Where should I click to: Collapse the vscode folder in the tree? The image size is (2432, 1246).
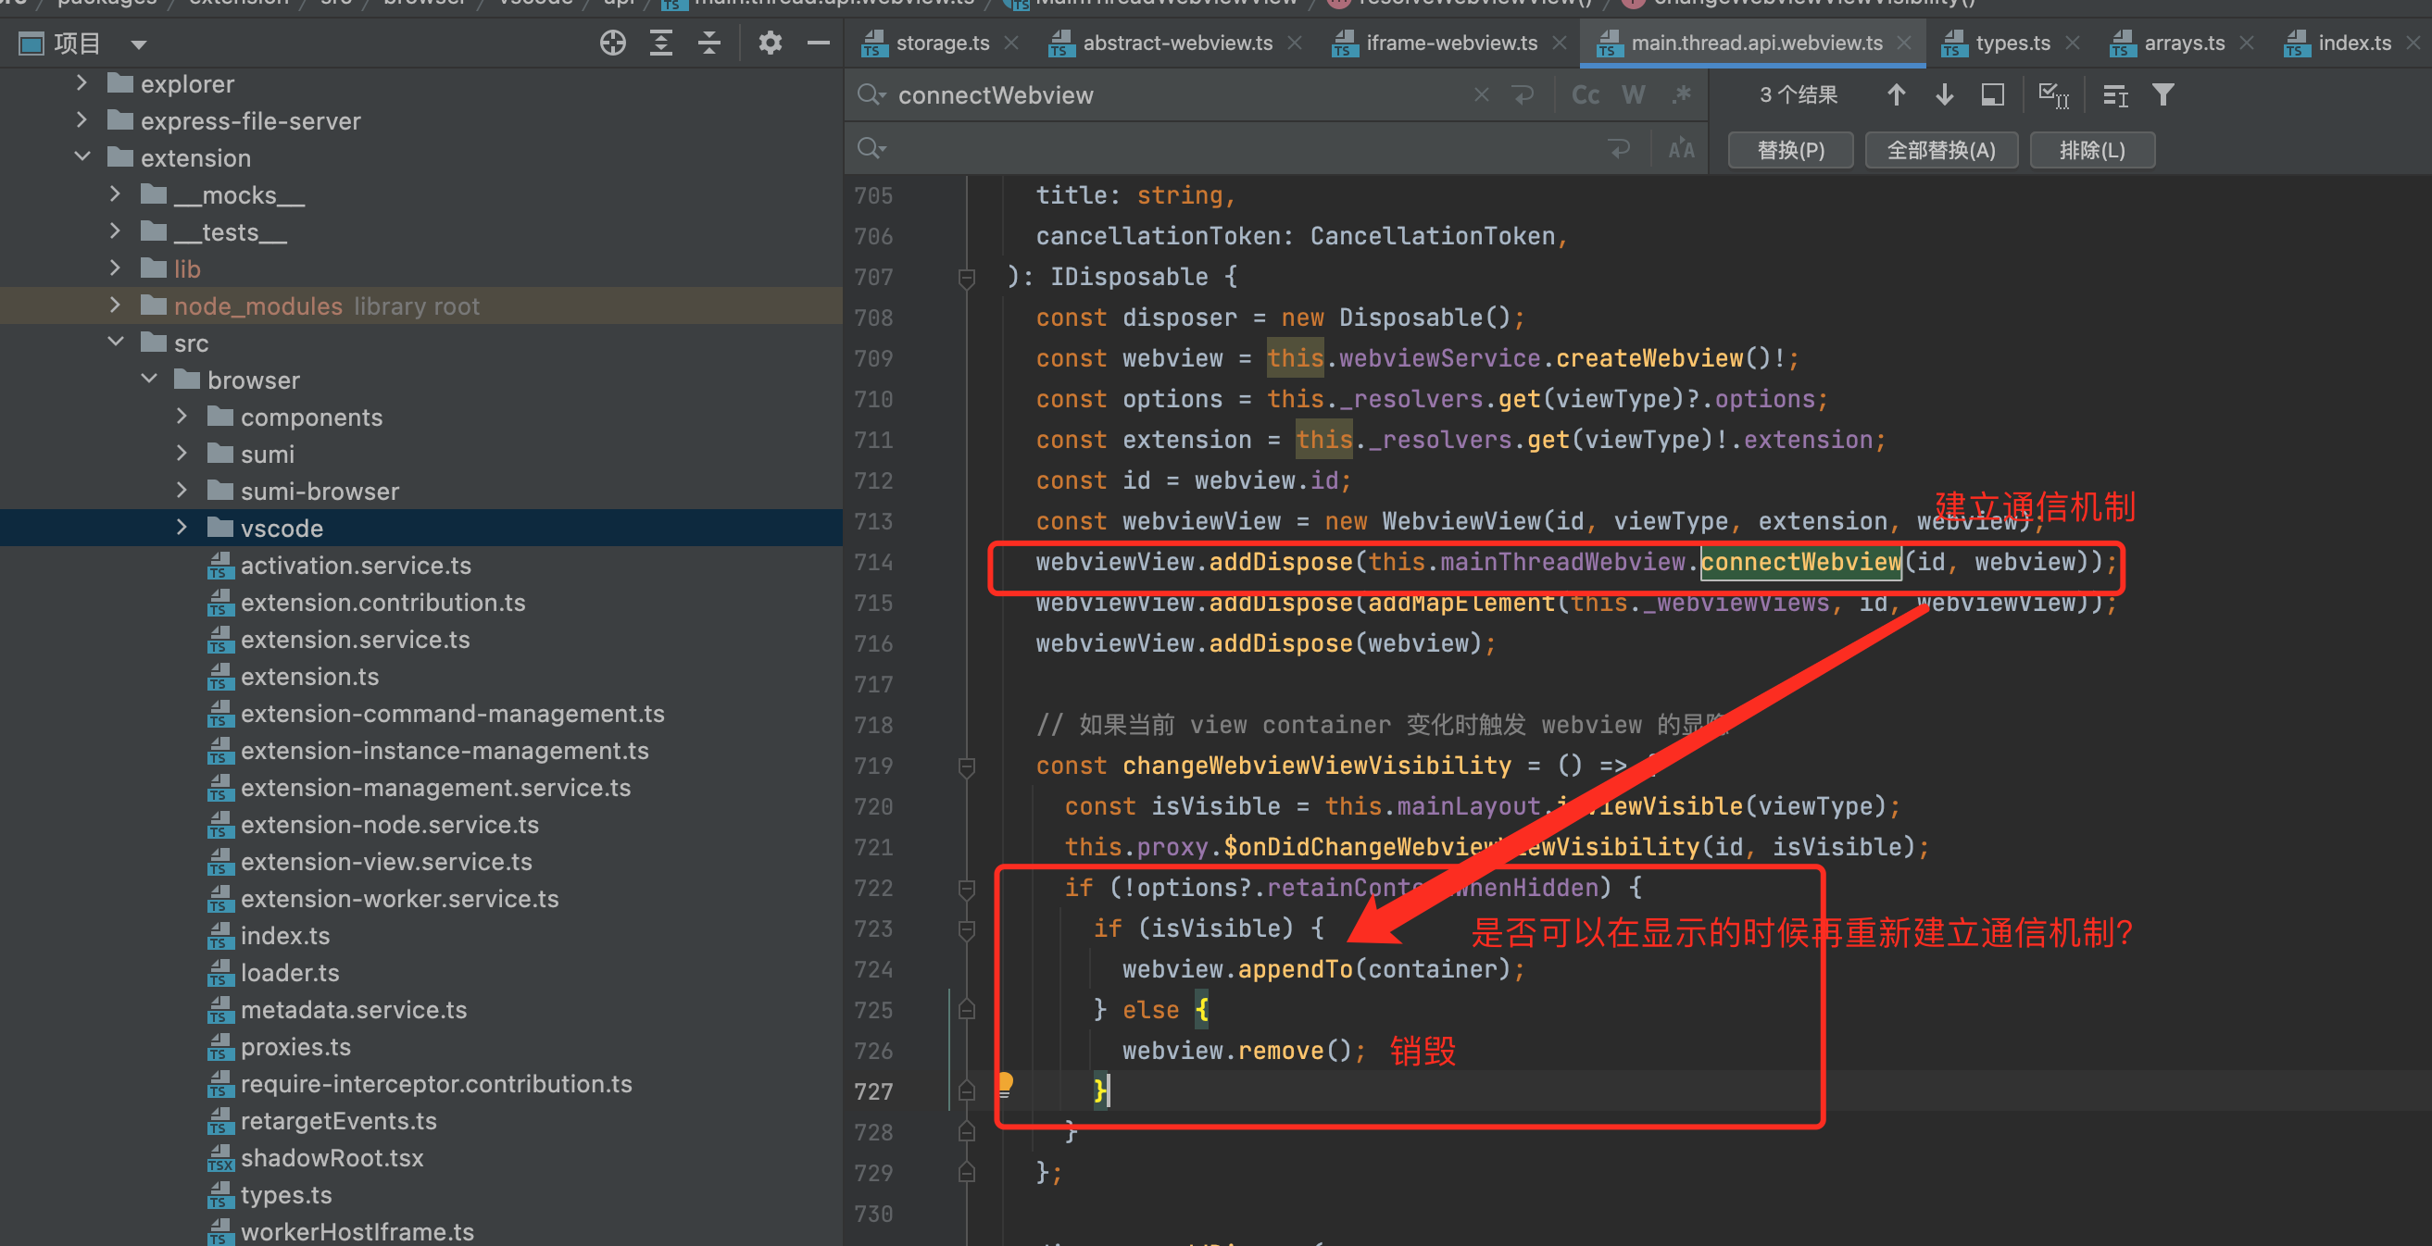pos(182,528)
